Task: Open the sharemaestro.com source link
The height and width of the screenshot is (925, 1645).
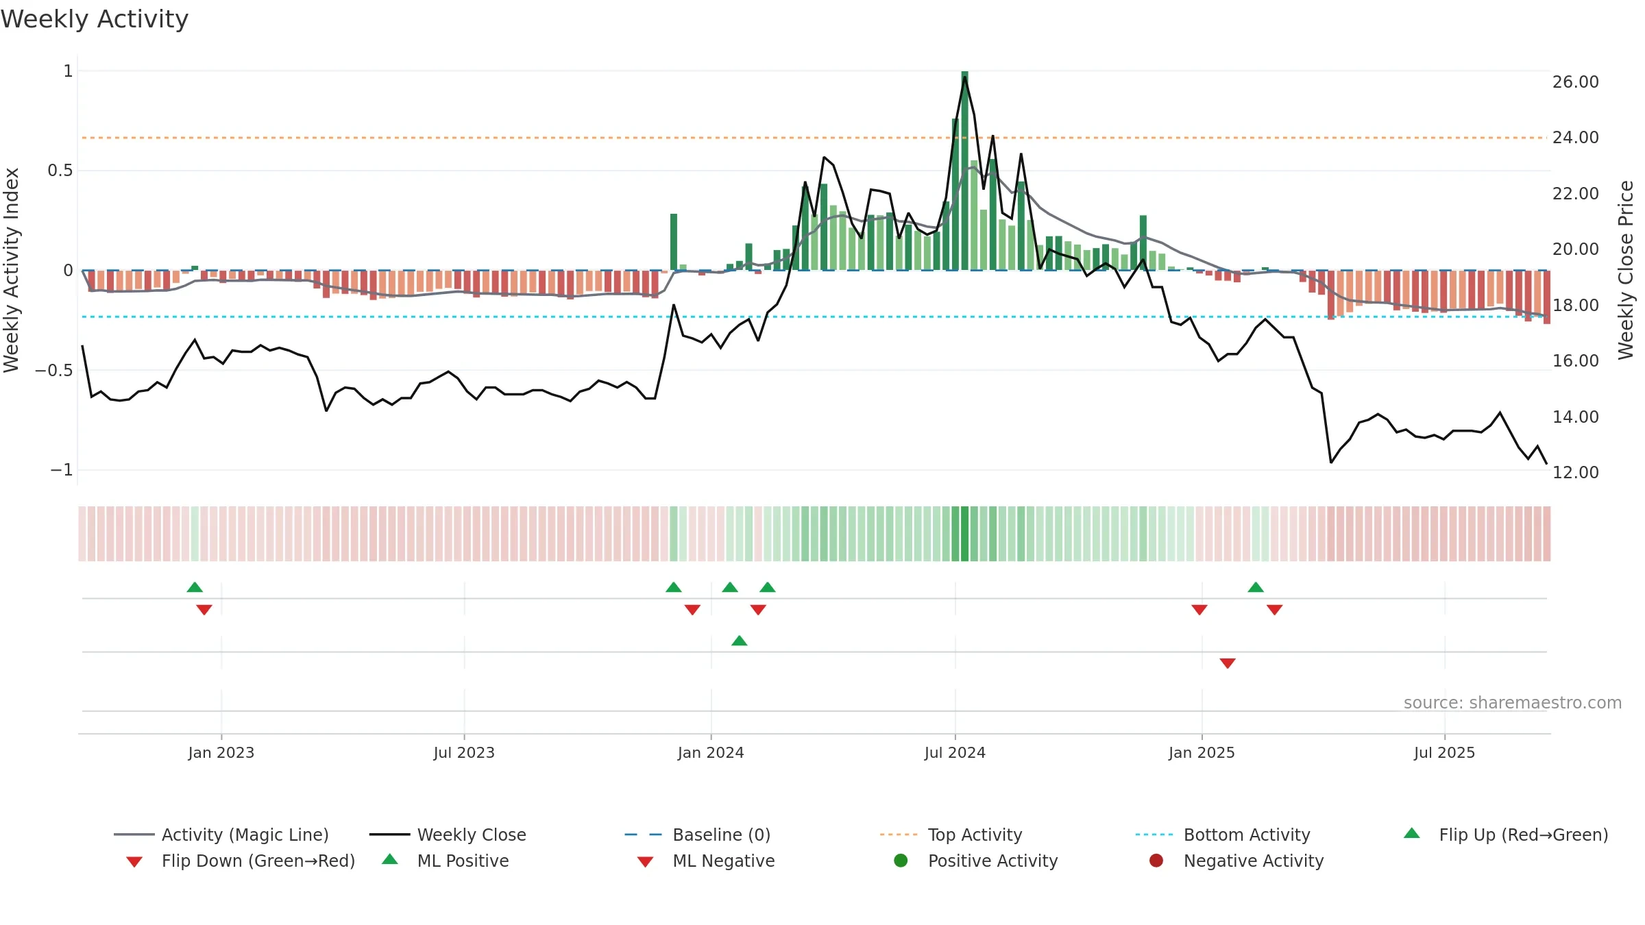Action: (1513, 703)
